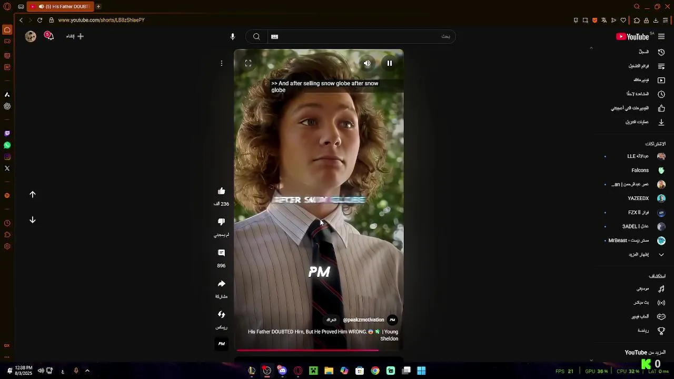The width and height of the screenshot is (674, 379).
Task: Open Opera main menu logo
Action: pyautogui.click(x=7, y=6)
